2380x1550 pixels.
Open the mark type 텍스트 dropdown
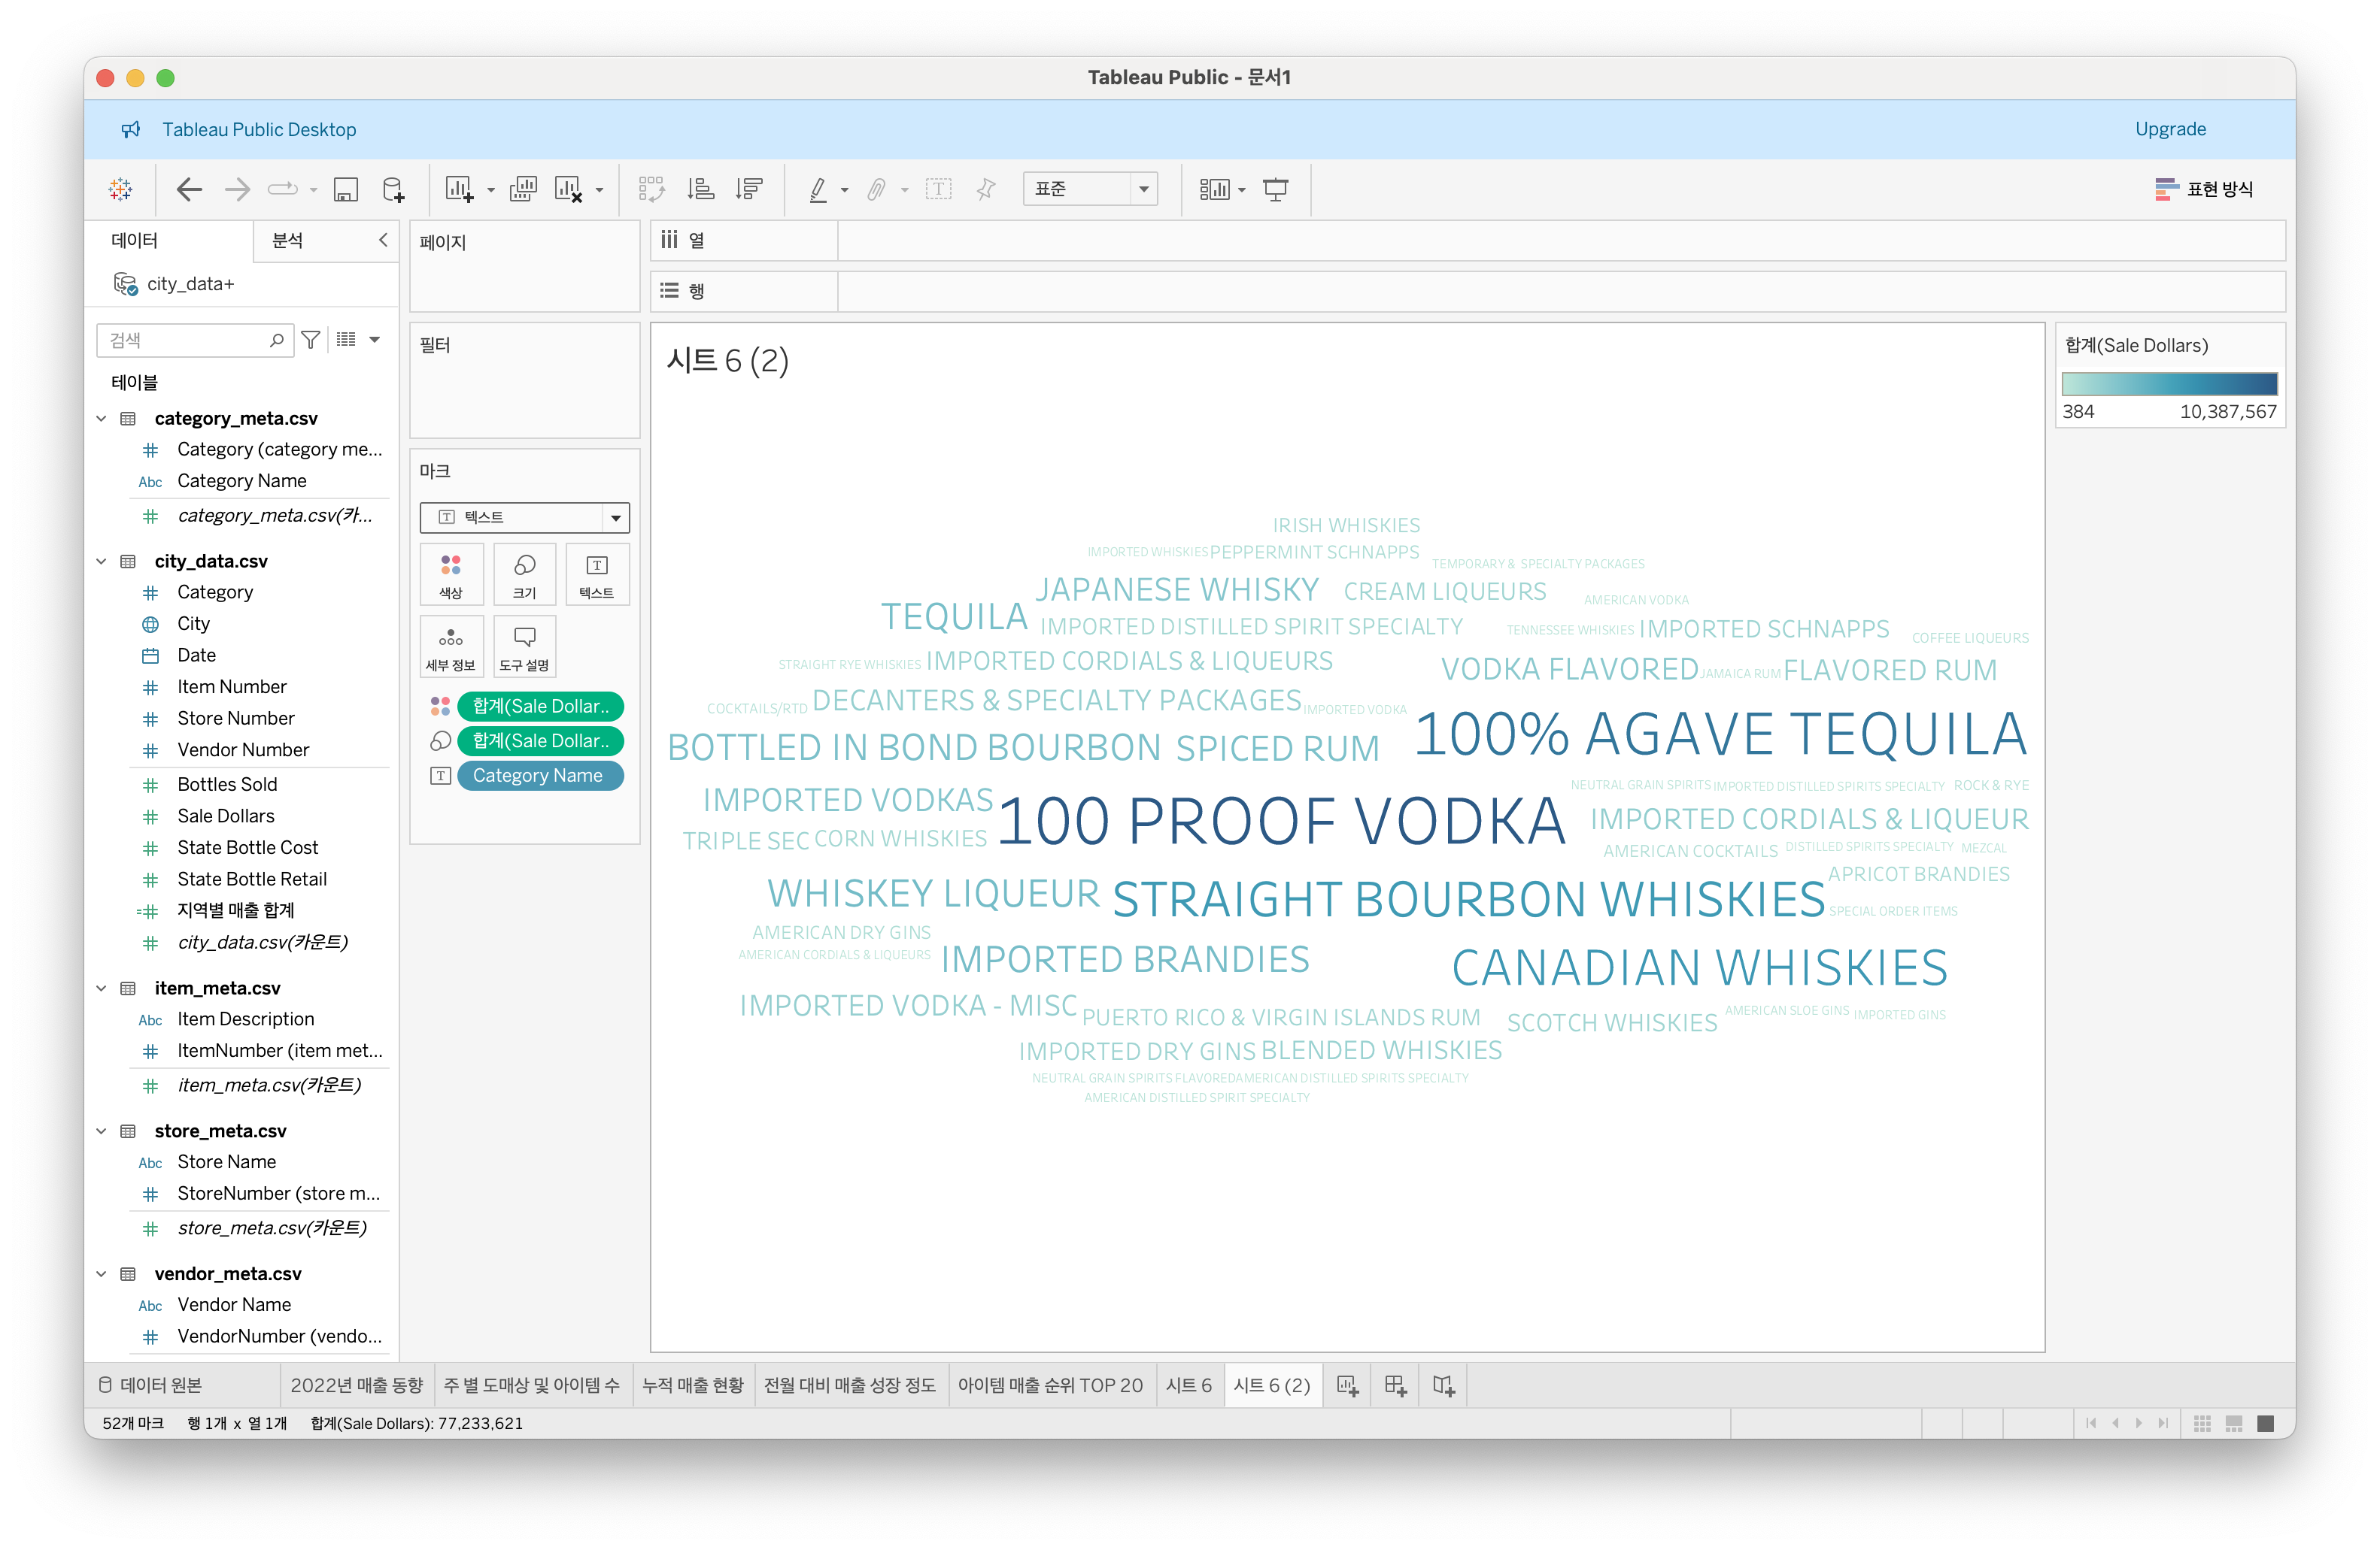click(x=524, y=516)
